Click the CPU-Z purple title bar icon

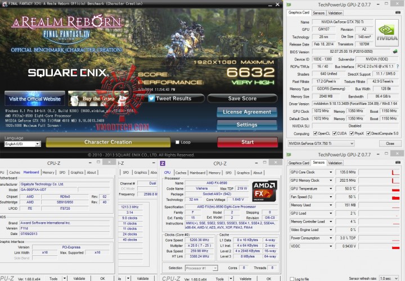point(163,163)
